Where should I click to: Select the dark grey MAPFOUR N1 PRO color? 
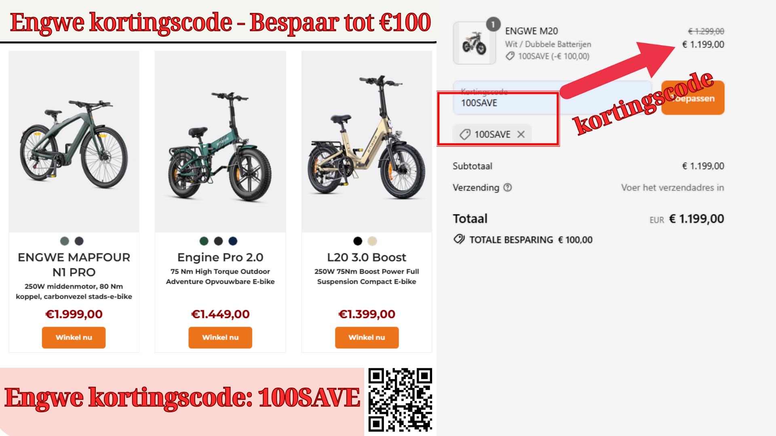point(79,241)
